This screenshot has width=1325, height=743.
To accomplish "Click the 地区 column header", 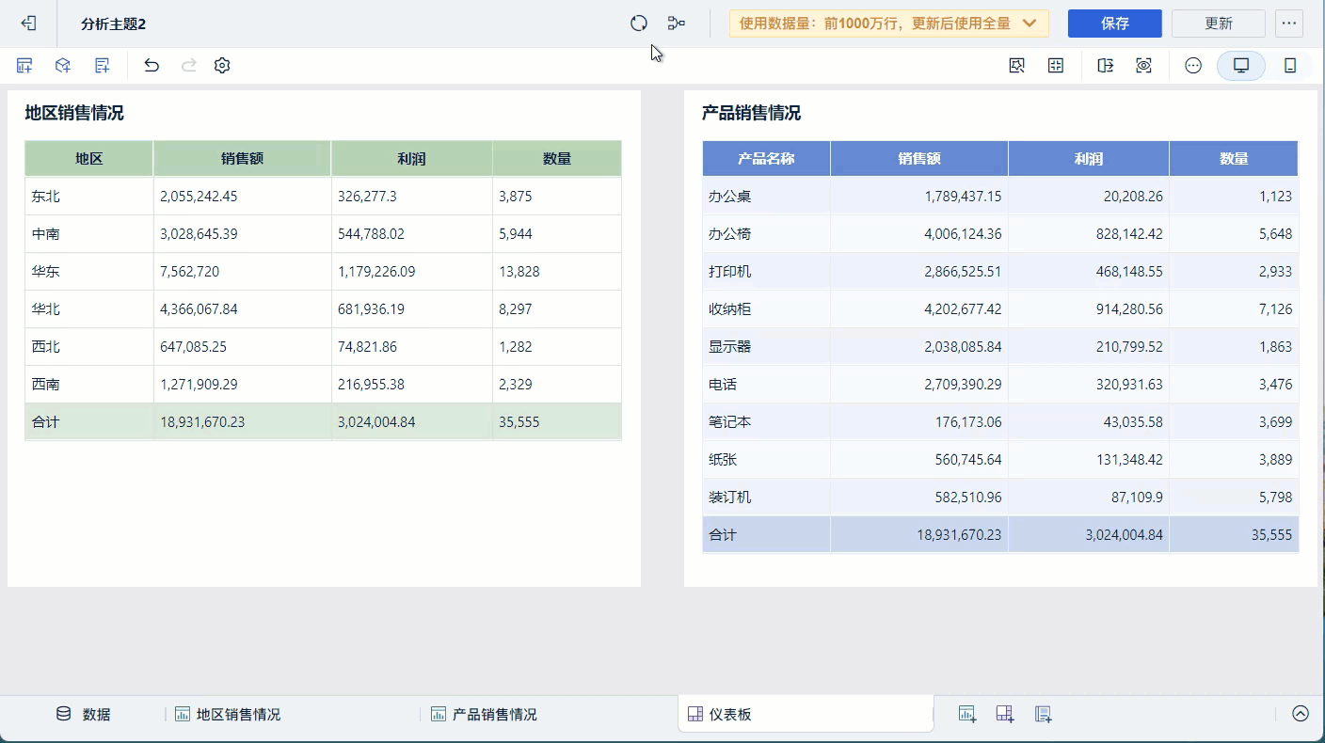I will [x=89, y=159].
